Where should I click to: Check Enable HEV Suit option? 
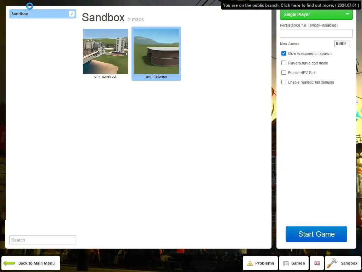pos(284,72)
